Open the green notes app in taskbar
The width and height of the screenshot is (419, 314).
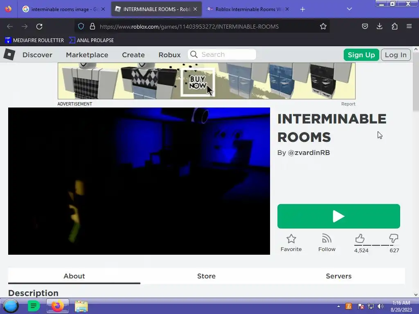pyautogui.click(x=34, y=306)
